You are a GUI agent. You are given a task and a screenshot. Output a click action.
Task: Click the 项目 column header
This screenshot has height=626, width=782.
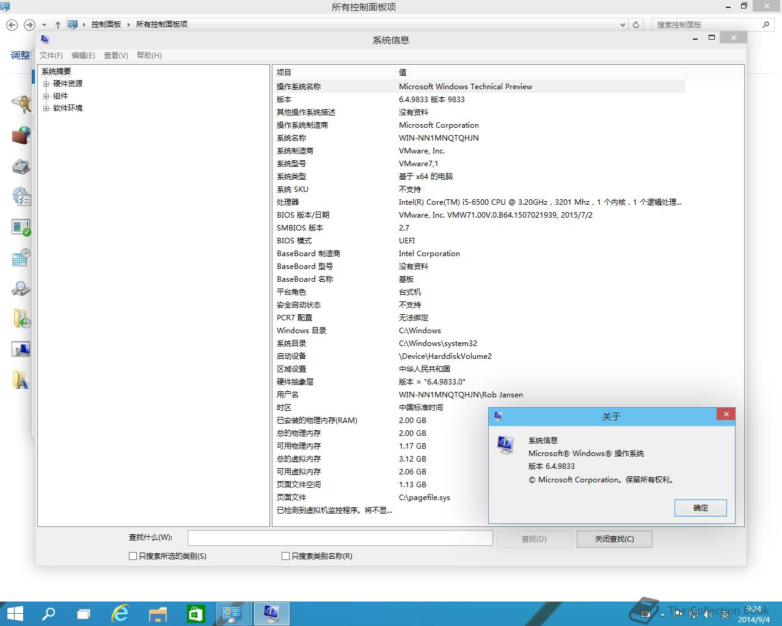click(x=334, y=72)
